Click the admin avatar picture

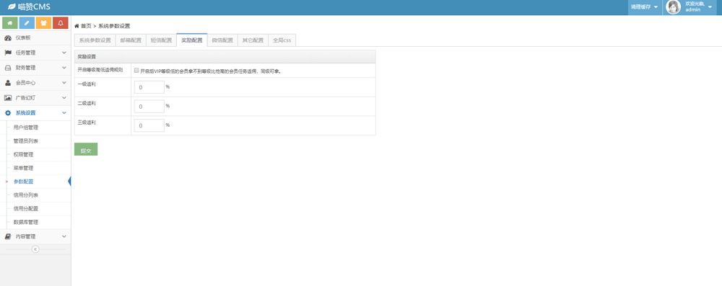(x=673, y=7)
